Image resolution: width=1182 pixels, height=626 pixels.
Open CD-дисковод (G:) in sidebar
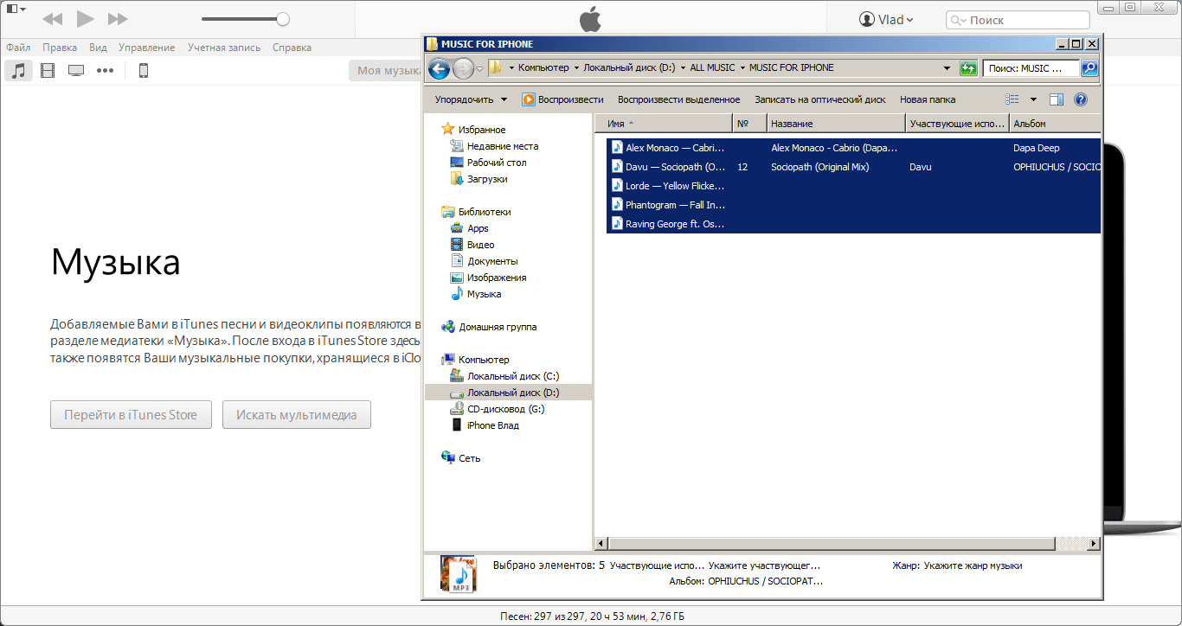(498, 409)
